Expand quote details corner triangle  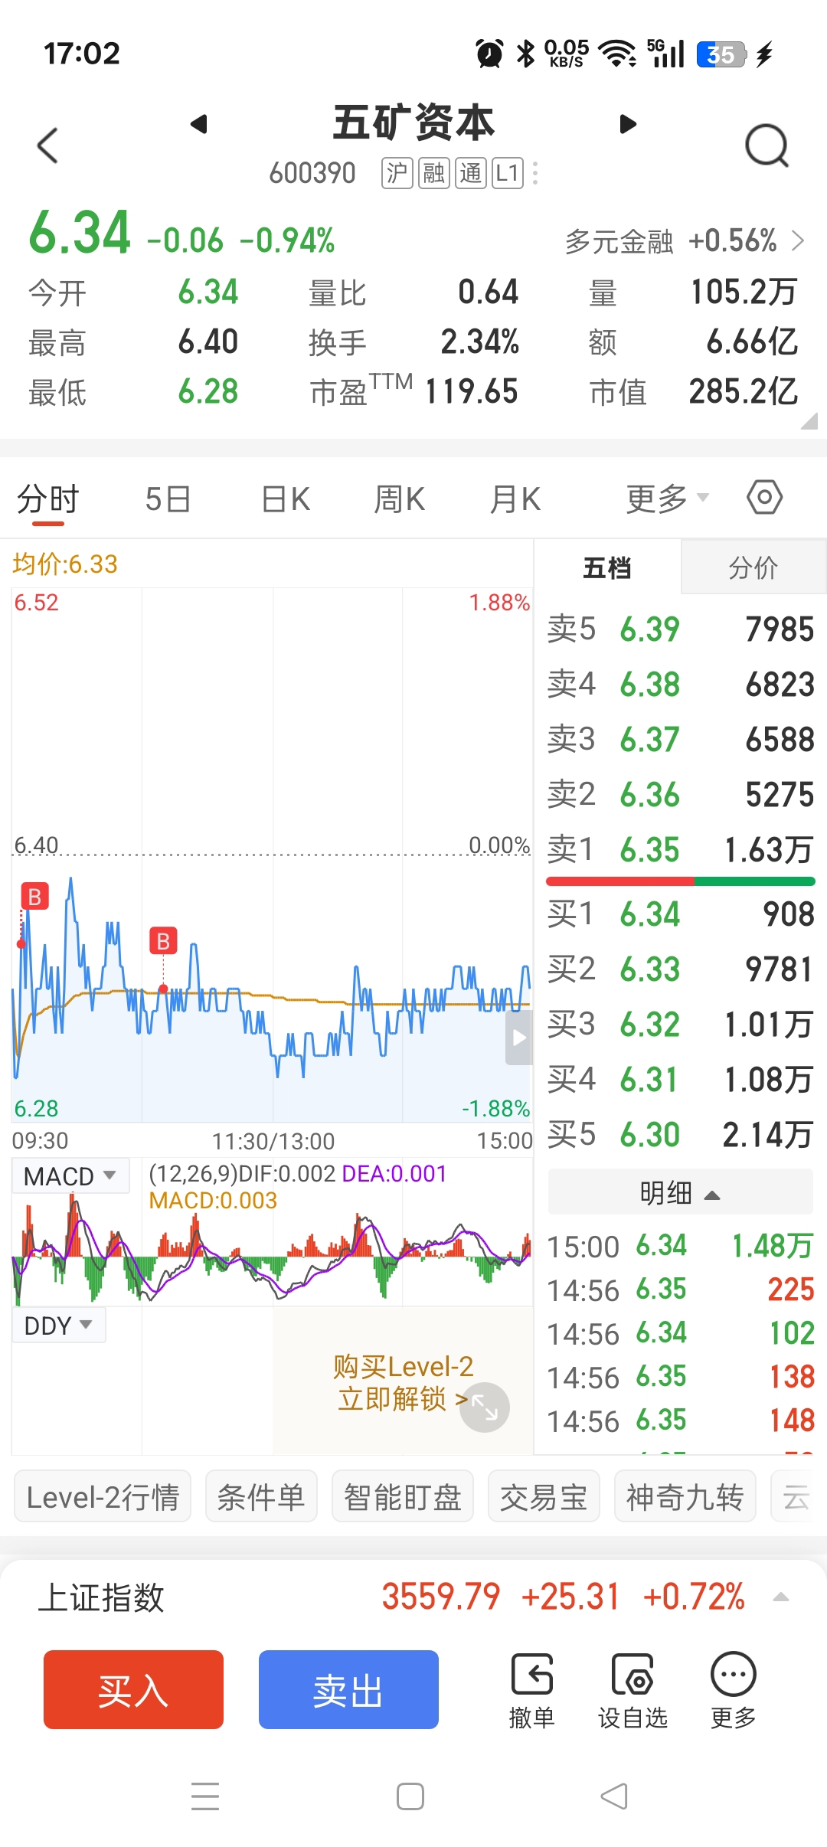tap(809, 420)
